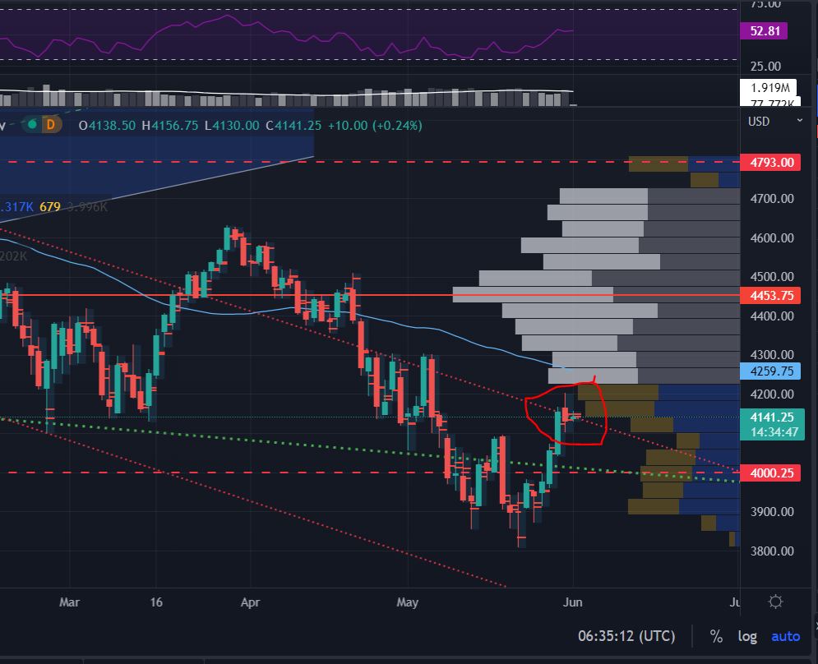The height and width of the screenshot is (664, 818).
Task: Toggle auto scale mode
Action: pyautogui.click(x=785, y=636)
